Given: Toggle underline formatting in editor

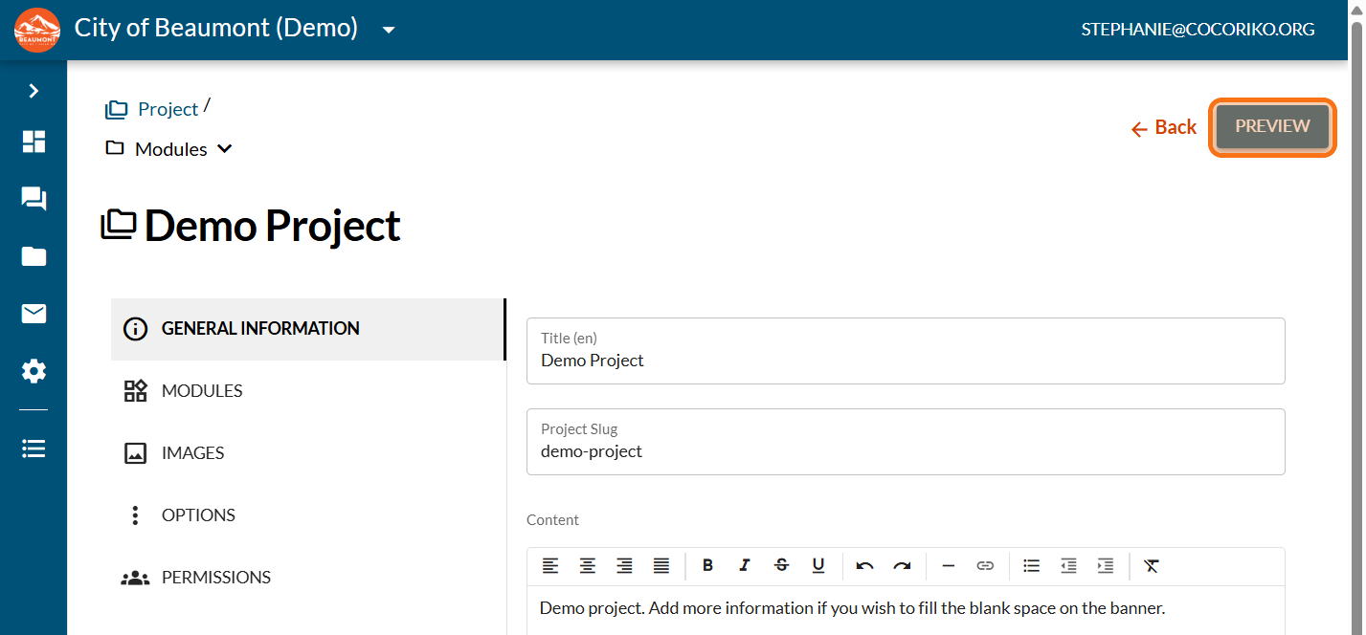Looking at the screenshot, I should (818, 566).
